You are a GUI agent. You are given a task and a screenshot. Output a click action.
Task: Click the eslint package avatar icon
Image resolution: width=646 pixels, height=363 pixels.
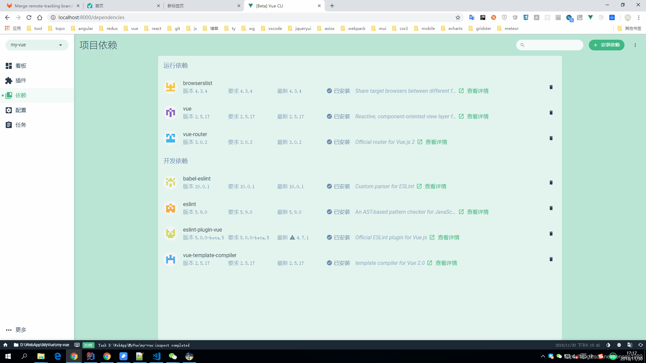(171, 208)
